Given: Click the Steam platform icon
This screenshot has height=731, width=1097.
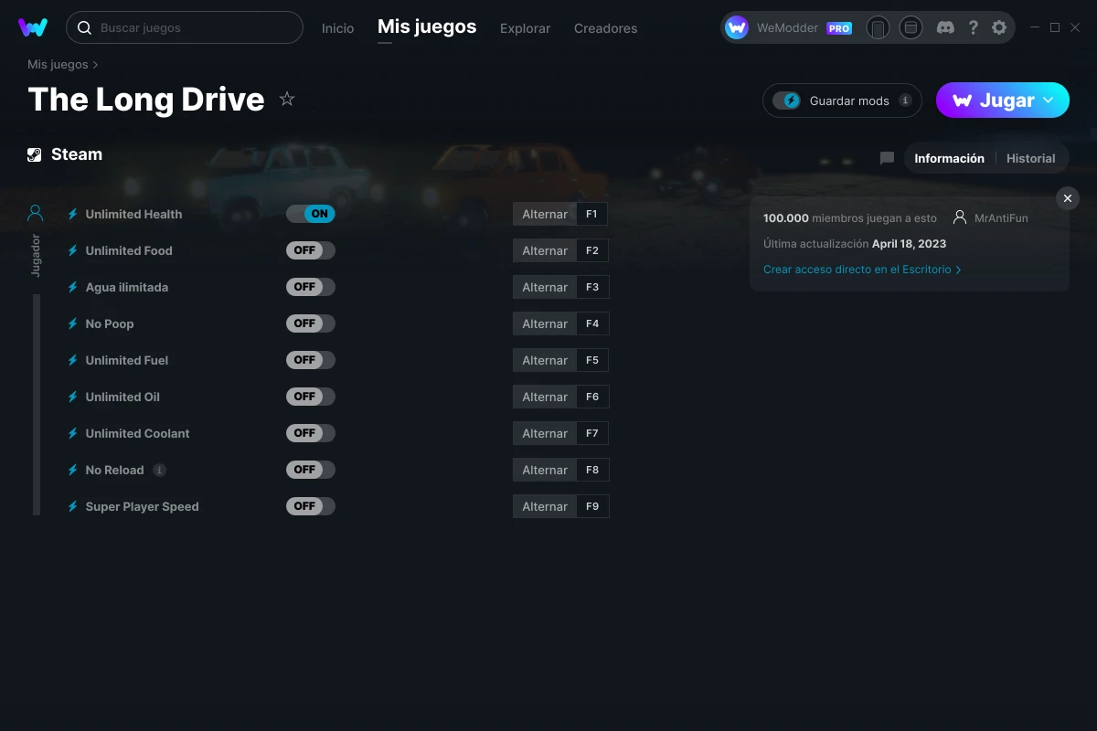Looking at the screenshot, I should point(35,154).
